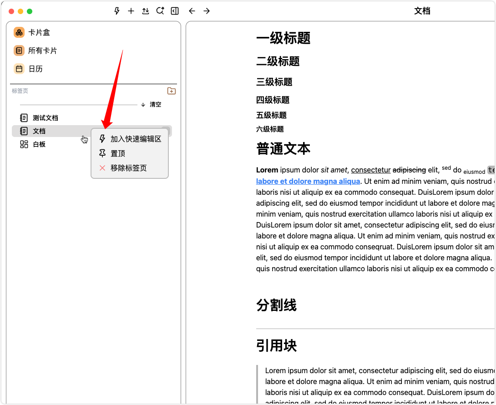Click the 四级标题 heading

coord(273,100)
